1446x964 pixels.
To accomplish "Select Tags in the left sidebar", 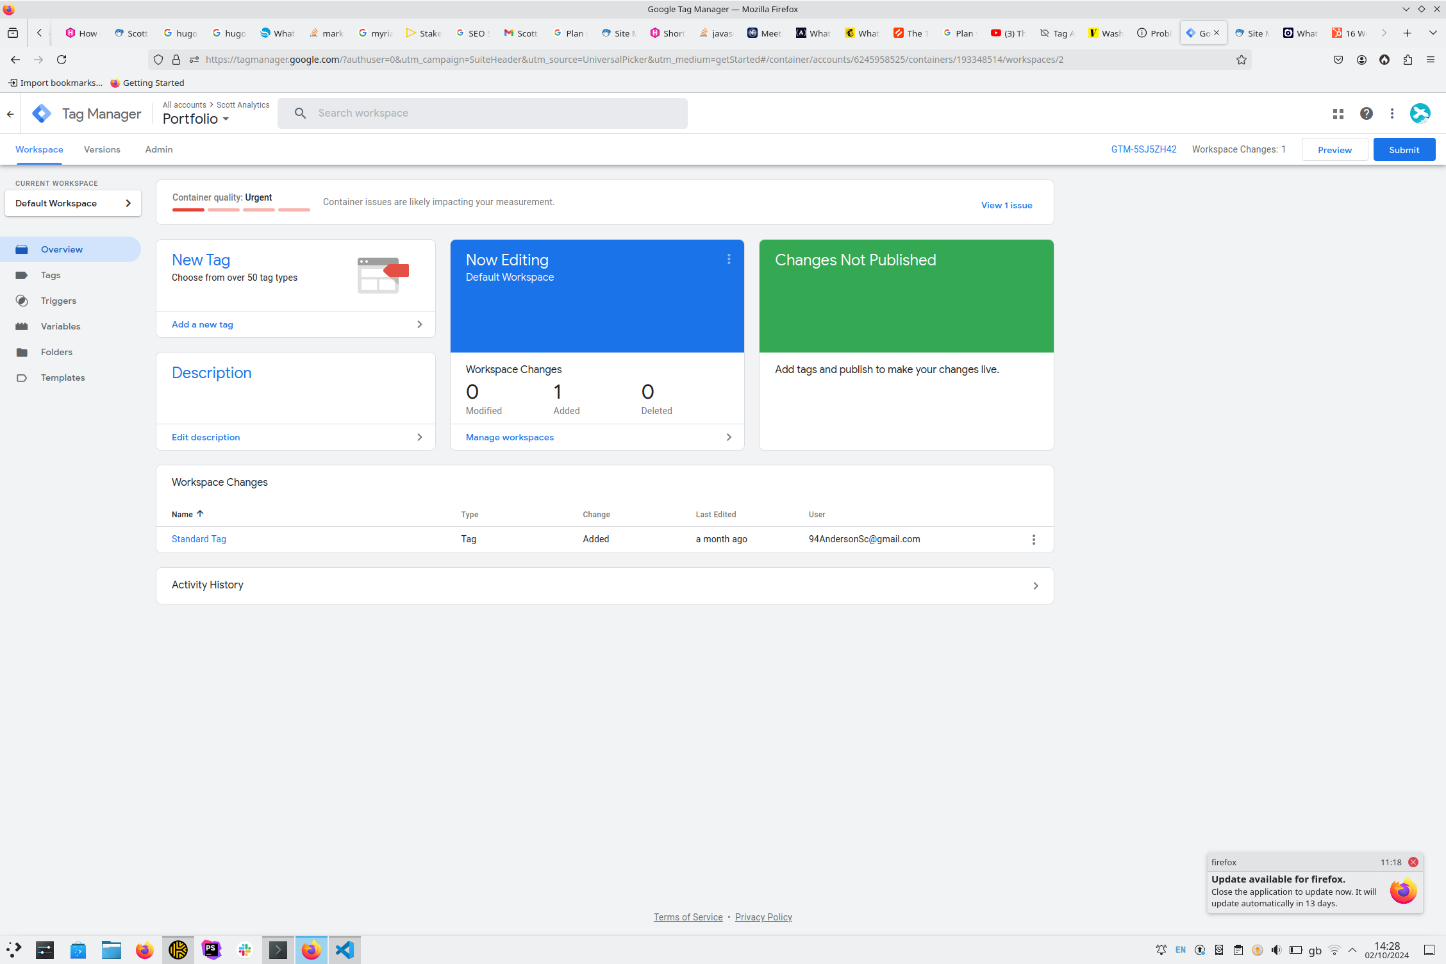I will pyautogui.click(x=50, y=275).
